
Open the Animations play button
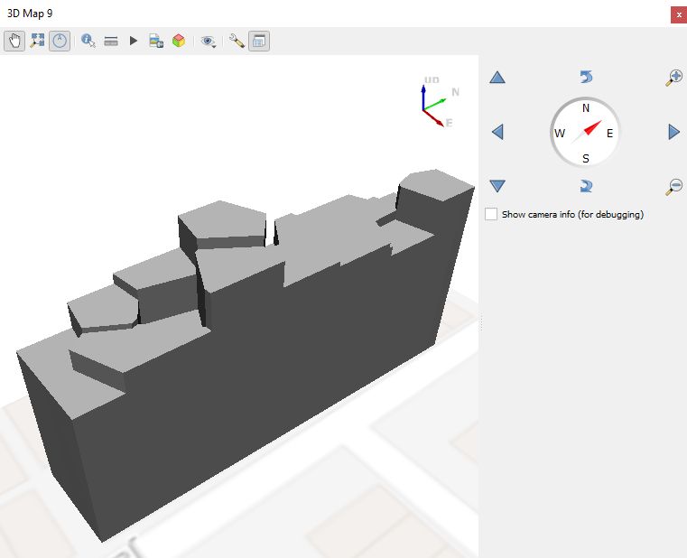[x=134, y=42]
